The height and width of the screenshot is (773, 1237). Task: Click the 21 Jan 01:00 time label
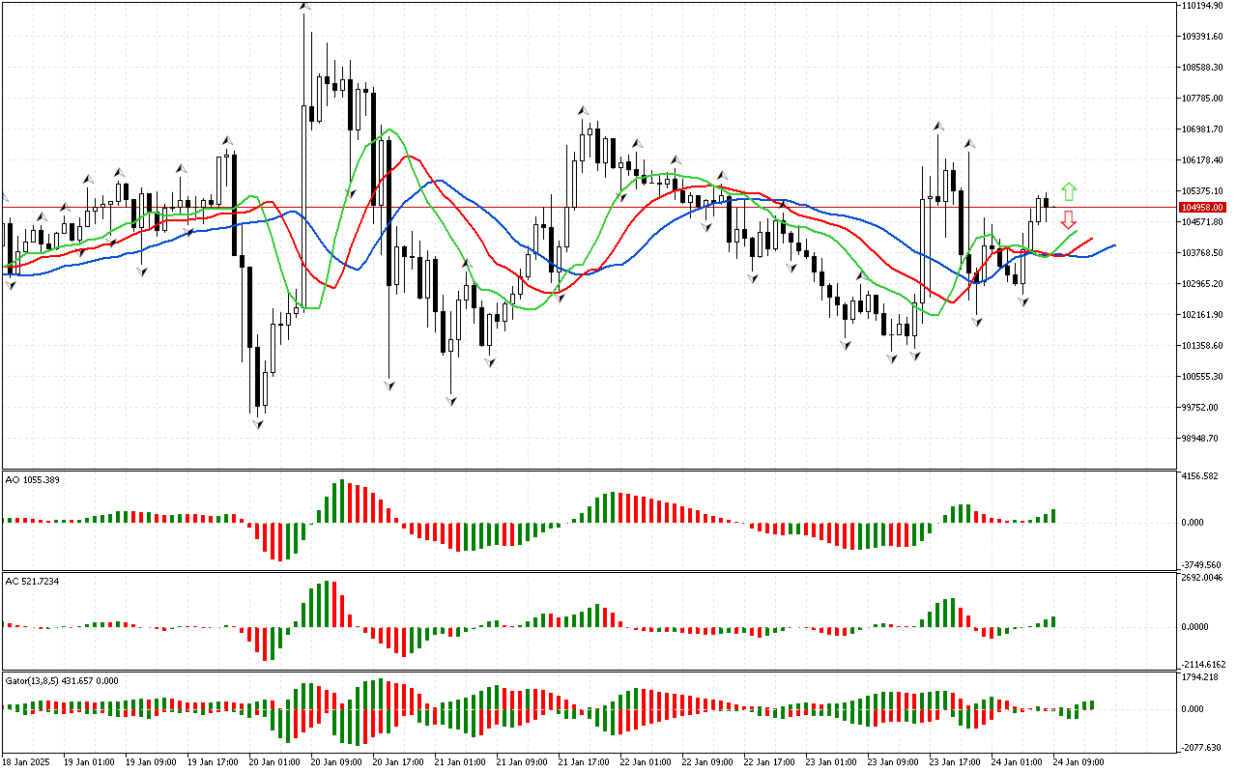459,762
